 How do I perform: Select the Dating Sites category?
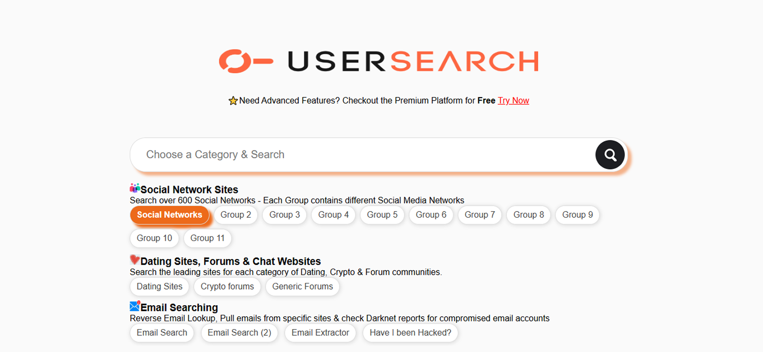point(159,287)
